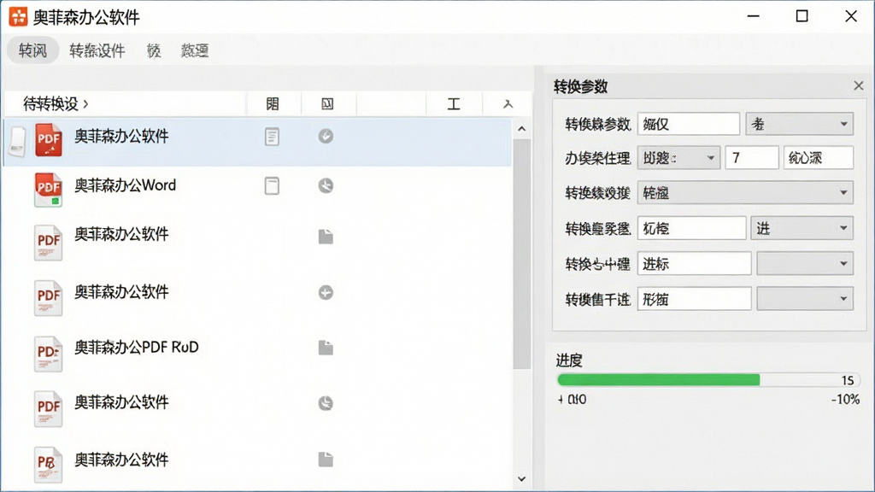Click the input field containing 7
This screenshot has width=875, height=492.
752,158
